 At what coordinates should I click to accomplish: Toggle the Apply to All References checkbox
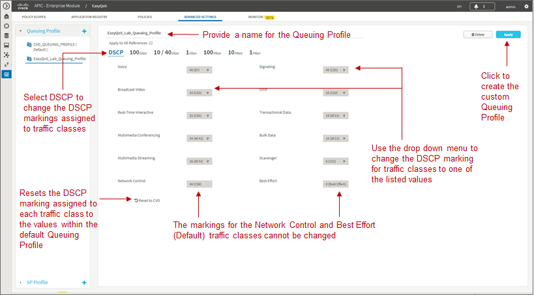click(151, 43)
